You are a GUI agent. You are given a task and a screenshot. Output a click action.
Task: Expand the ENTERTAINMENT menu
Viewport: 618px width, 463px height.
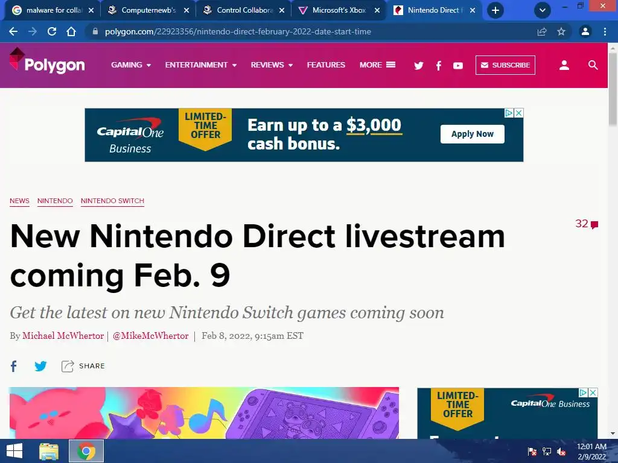click(200, 65)
